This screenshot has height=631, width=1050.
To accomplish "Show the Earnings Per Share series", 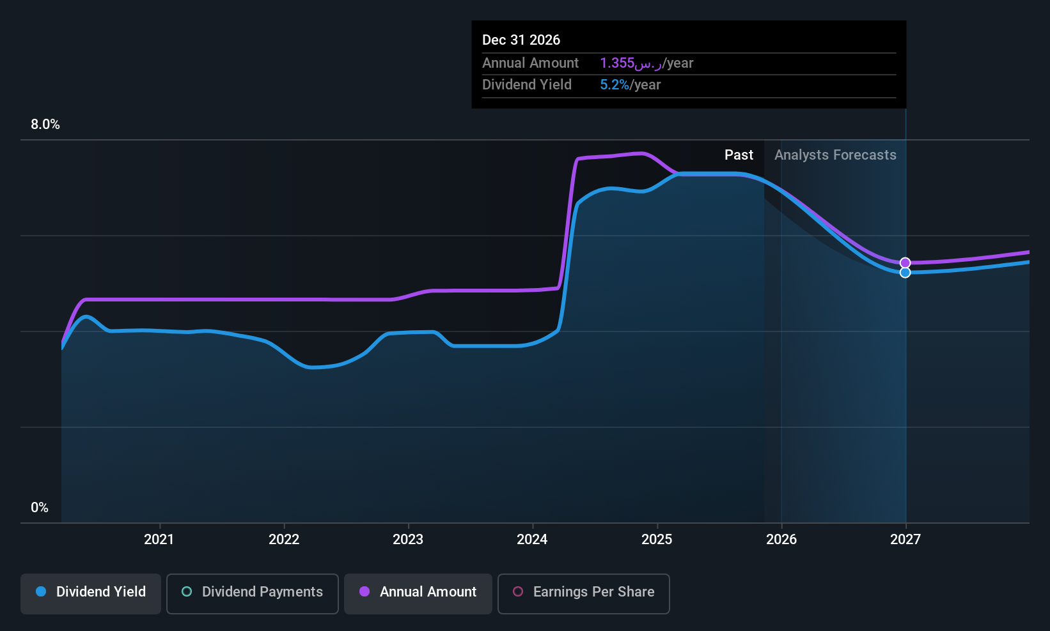I will [583, 593].
